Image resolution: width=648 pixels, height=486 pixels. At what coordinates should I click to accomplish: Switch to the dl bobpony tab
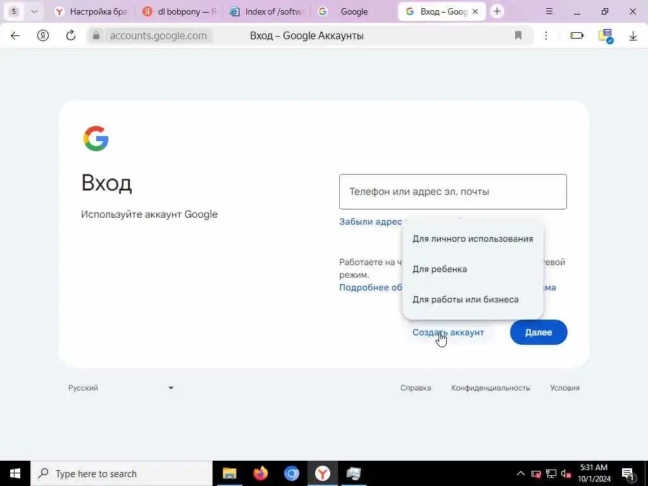[x=180, y=11]
